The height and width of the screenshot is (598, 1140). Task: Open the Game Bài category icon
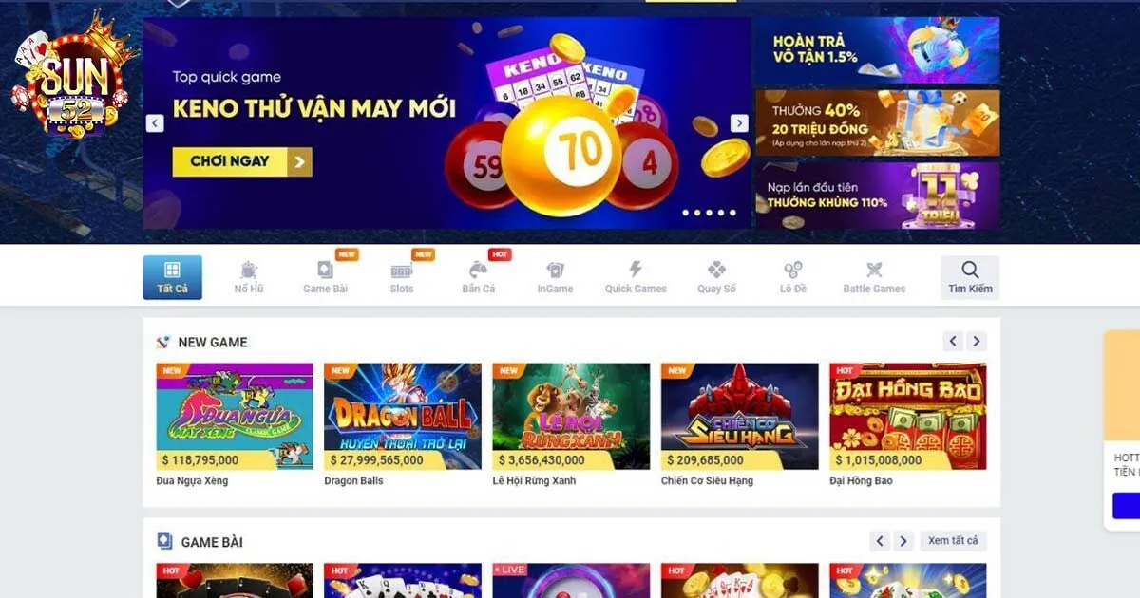(x=325, y=270)
